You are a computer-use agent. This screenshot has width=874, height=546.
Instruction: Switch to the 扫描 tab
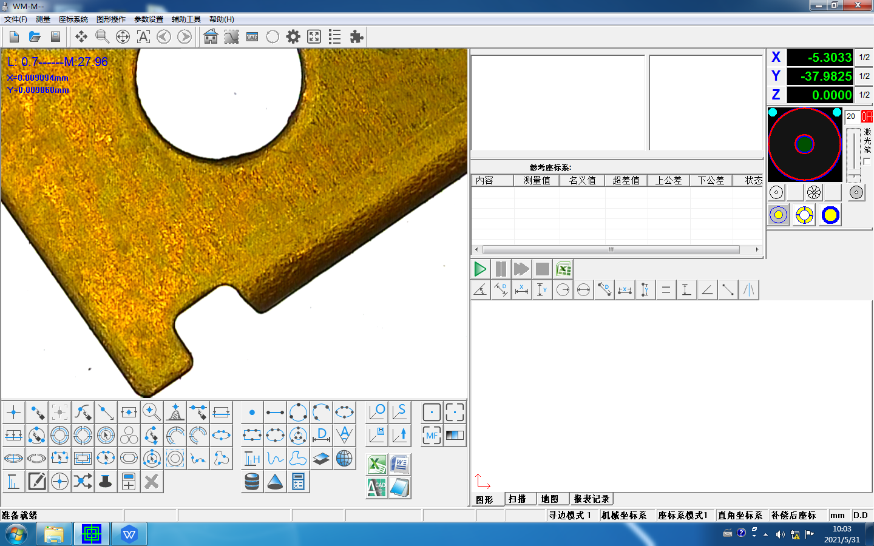(x=517, y=499)
